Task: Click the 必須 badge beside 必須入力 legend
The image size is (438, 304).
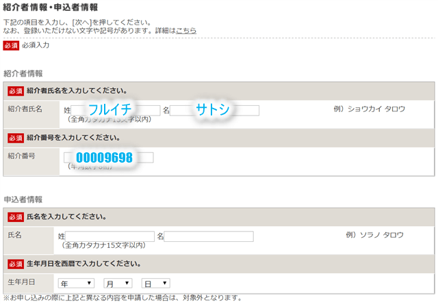Action: click(x=11, y=46)
